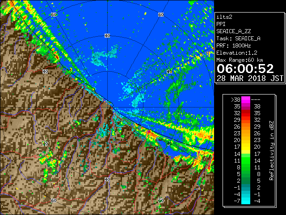This screenshot has width=286, height=215.
Task: Select the date "28 MAR 2018 JST"
Action: pyautogui.click(x=250, y=78)
